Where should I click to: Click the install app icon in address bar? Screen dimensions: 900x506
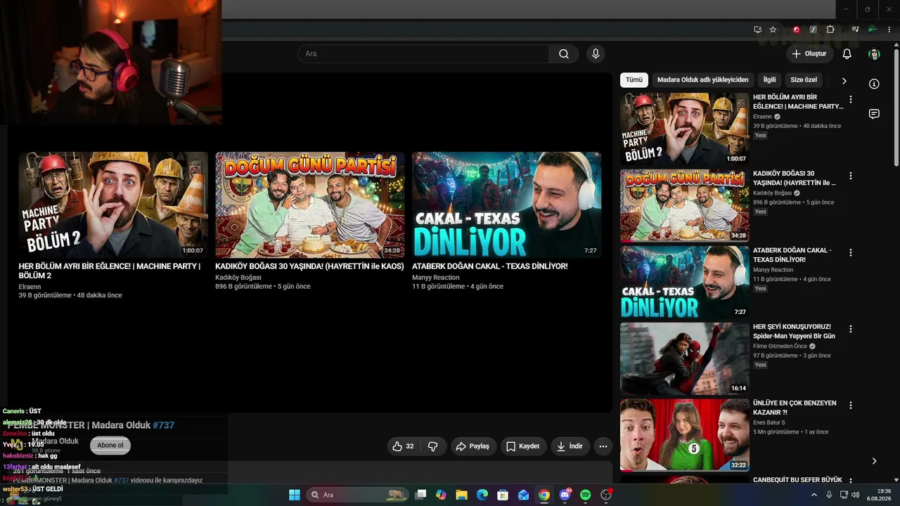click(x=757, y=30)
